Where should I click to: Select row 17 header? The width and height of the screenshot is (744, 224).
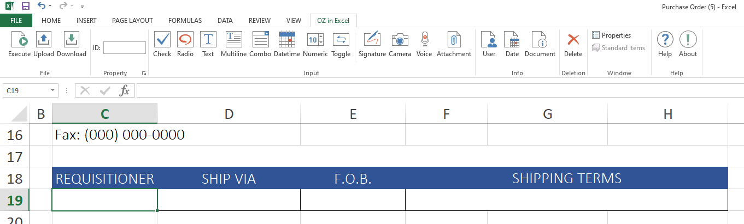pos(14,156)
